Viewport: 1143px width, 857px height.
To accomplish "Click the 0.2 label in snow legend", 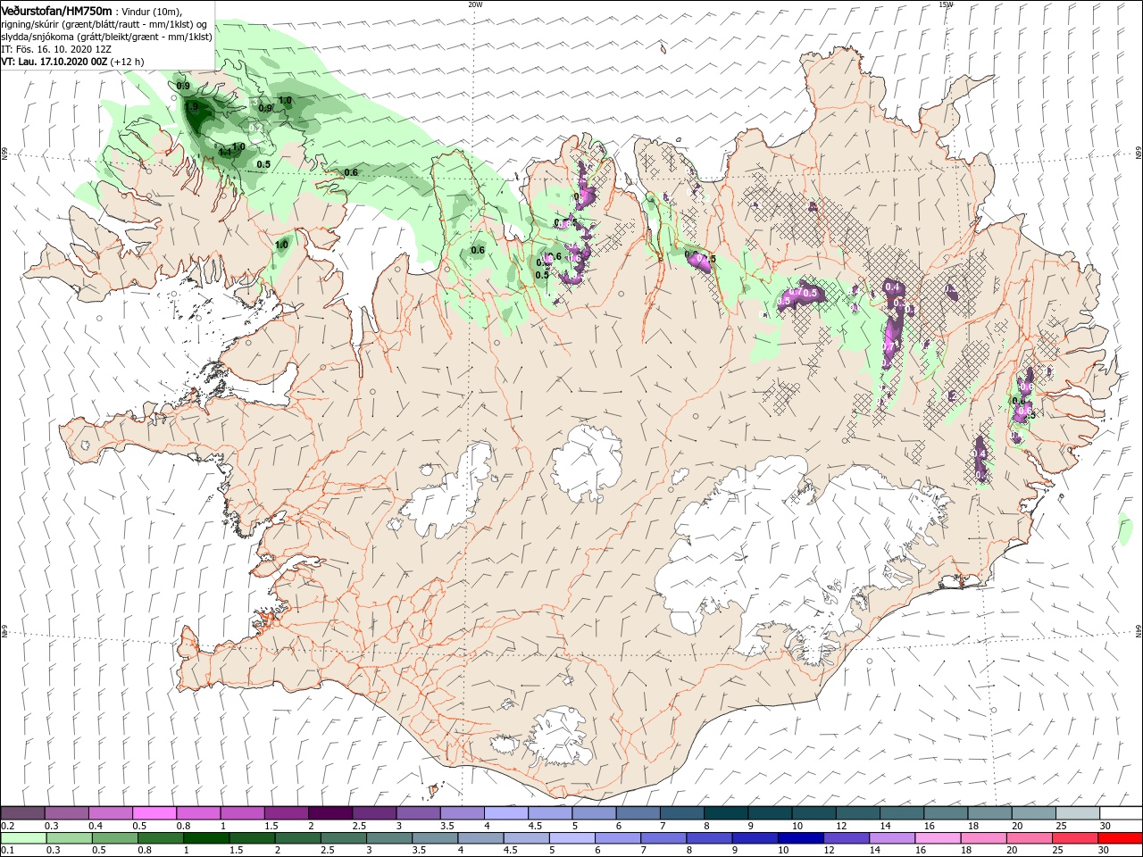I will click(8, 827).
